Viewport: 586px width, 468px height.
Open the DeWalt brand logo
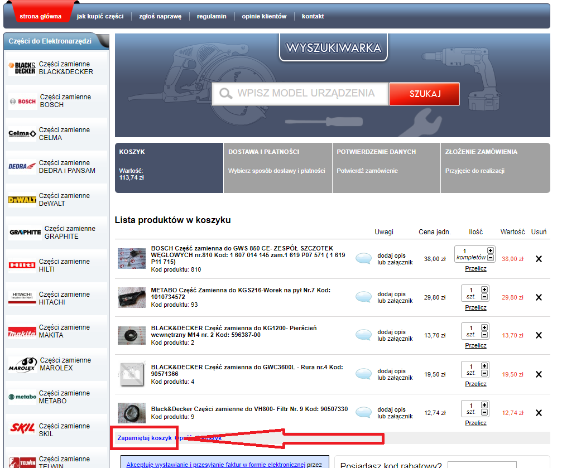pyautogui.click(x=22, y=200)
